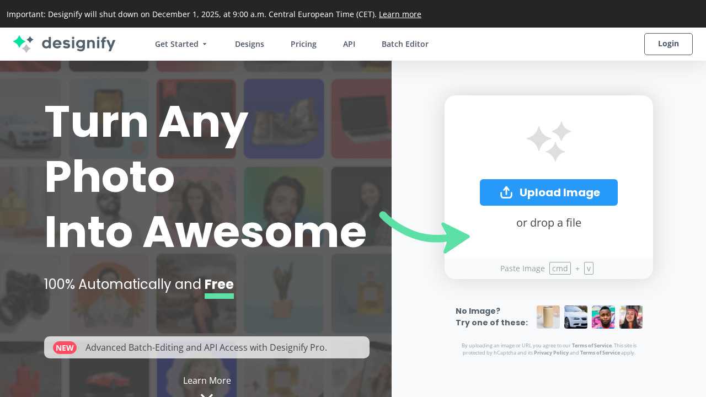Click the Login button
The image size is (706, 397).
tap(668, 44)
